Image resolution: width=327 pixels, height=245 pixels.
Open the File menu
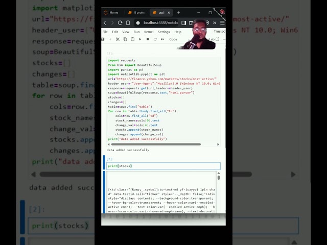click(x=105, y=32)
